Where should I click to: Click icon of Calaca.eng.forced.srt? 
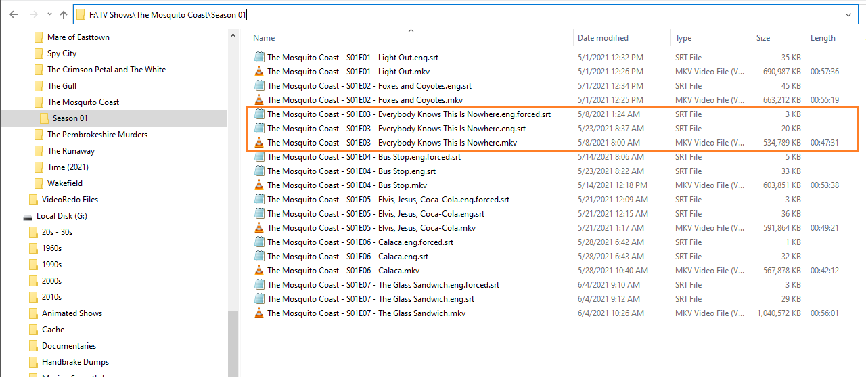(258, 242)
